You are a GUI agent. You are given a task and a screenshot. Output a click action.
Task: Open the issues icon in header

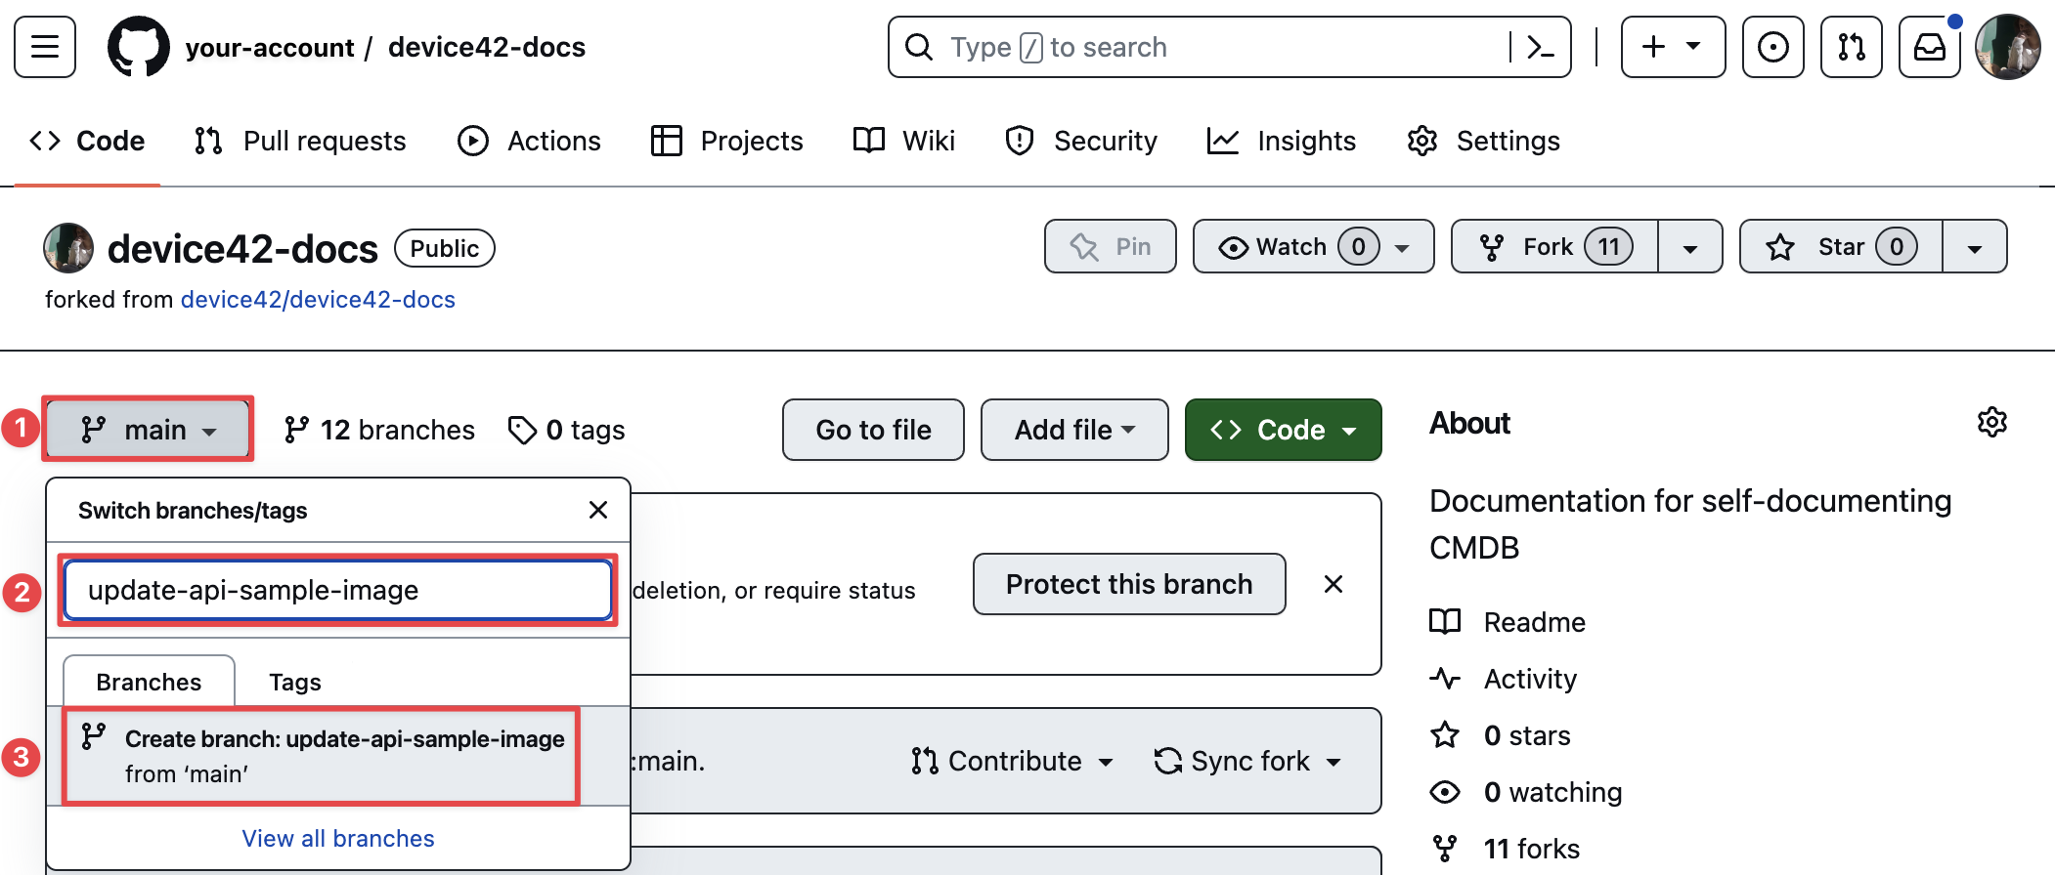click(1772, 47)
